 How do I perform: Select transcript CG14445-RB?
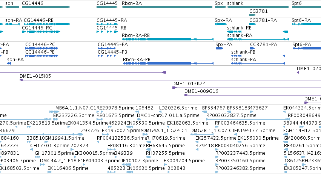[112, 28]
